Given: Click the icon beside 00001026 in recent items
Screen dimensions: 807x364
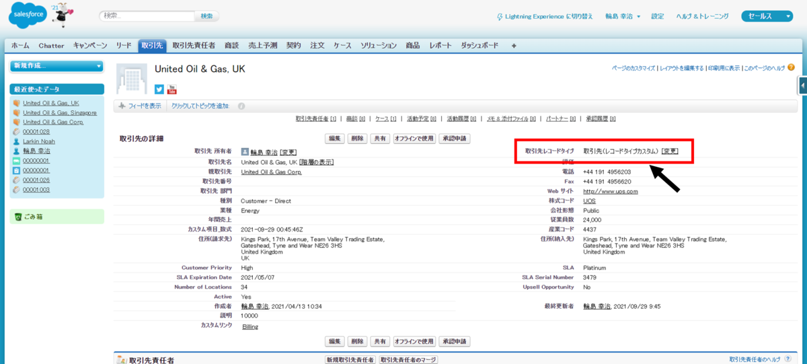Looking at the screenshot, I should (x=17, y=180).
